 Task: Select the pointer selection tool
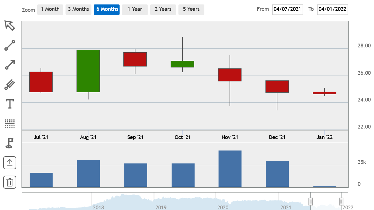click(x=10, y=25)
